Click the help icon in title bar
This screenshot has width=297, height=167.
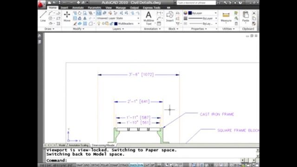240,3
